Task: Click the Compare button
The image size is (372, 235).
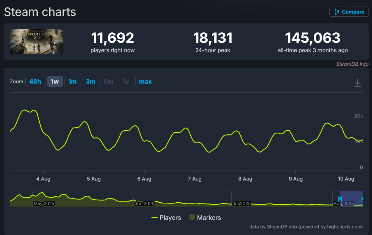Action: [349, 12]
